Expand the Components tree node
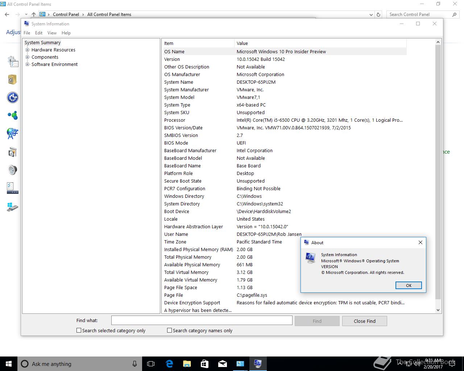This screenshot has width=464, height=371. tap(27, 57)
